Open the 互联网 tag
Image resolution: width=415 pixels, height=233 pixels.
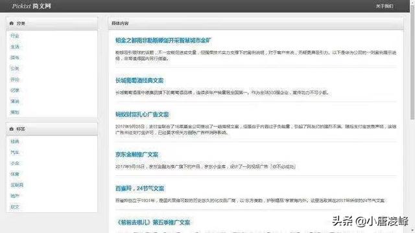[17, 185]
